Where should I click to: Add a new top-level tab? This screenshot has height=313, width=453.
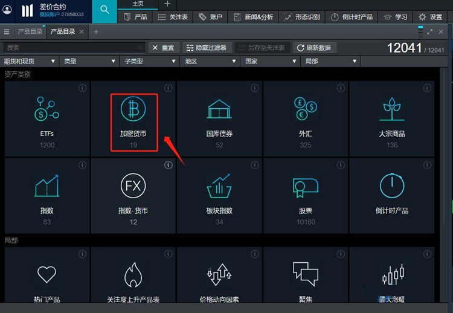[167, 4]
